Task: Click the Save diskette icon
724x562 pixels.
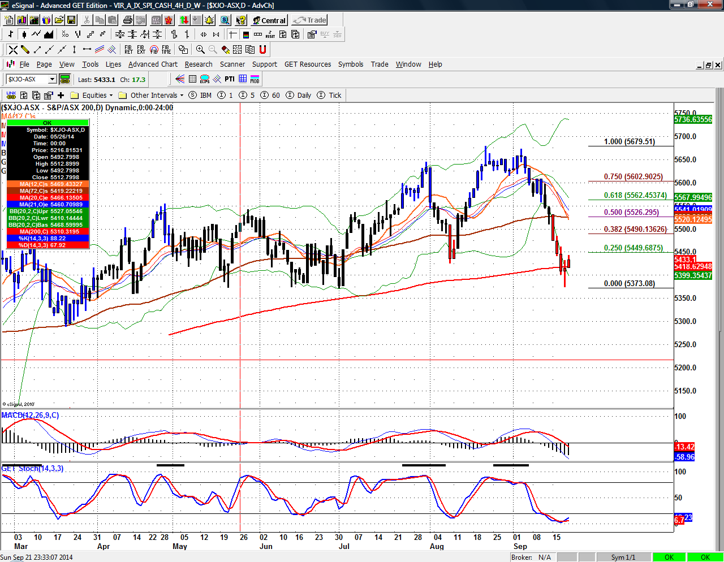Action: click(x=71, y=20)
